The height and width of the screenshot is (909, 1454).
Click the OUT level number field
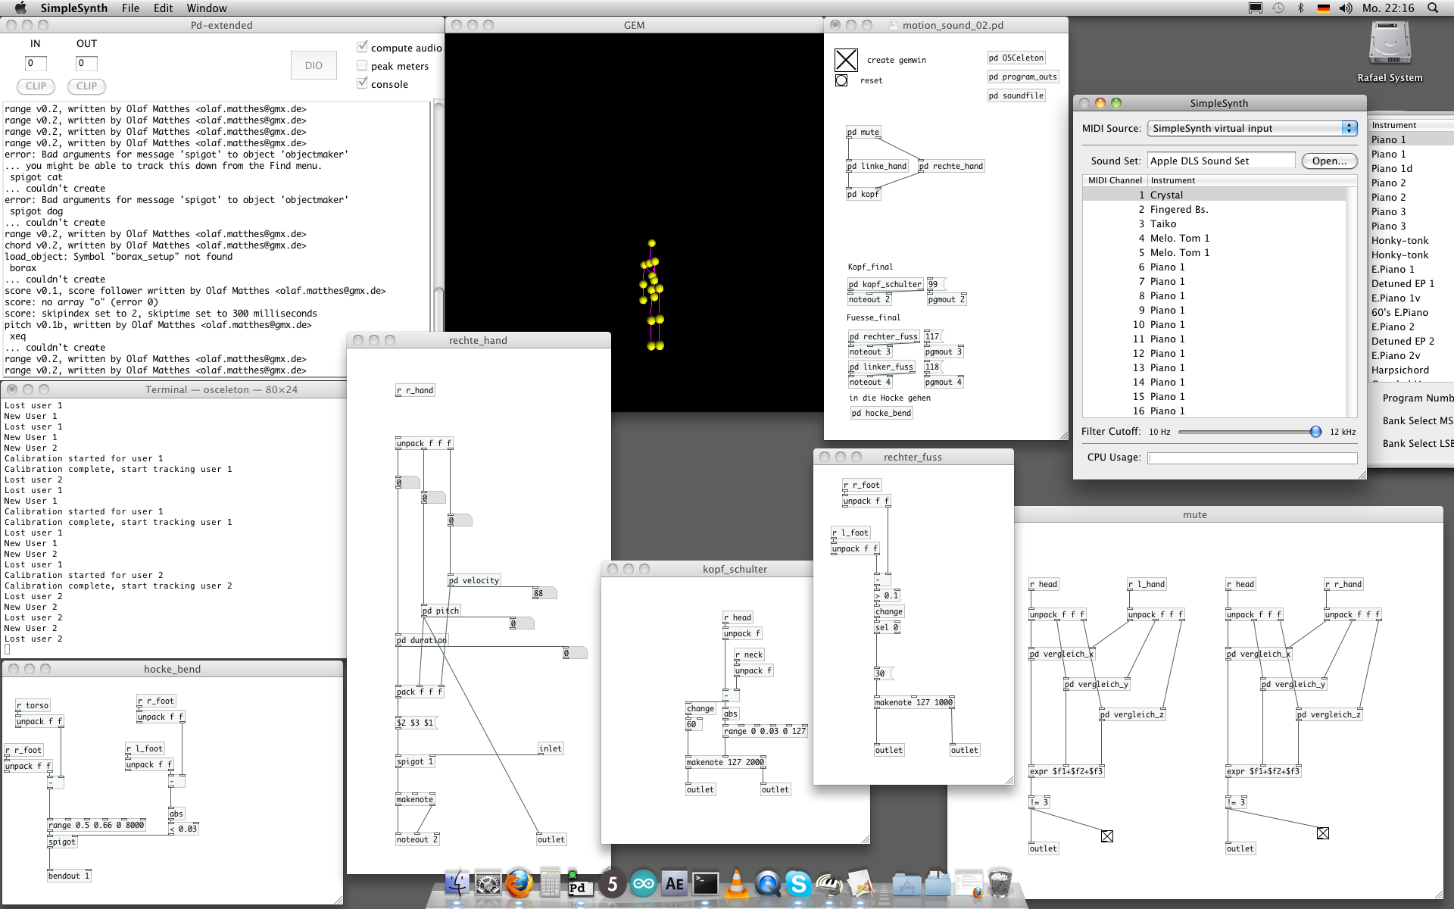point(86,63)
